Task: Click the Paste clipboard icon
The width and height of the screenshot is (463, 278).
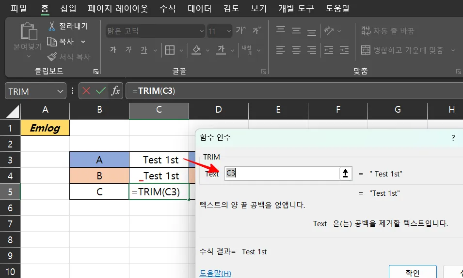Action: point(29,31)
